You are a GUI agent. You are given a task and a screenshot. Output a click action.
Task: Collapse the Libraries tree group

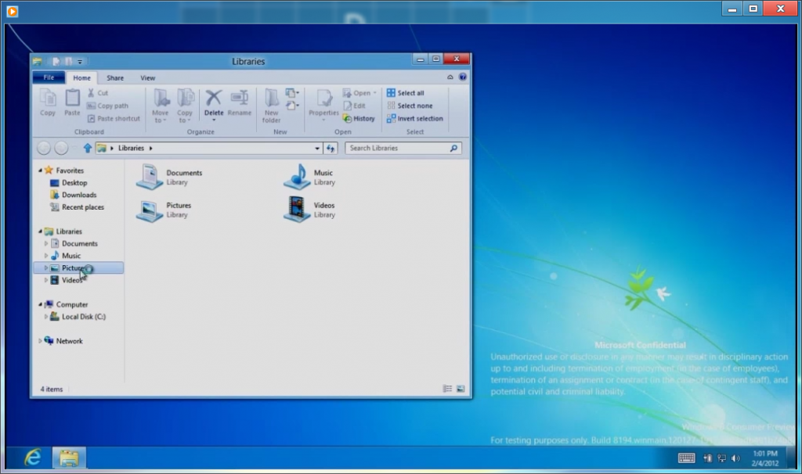41,232
